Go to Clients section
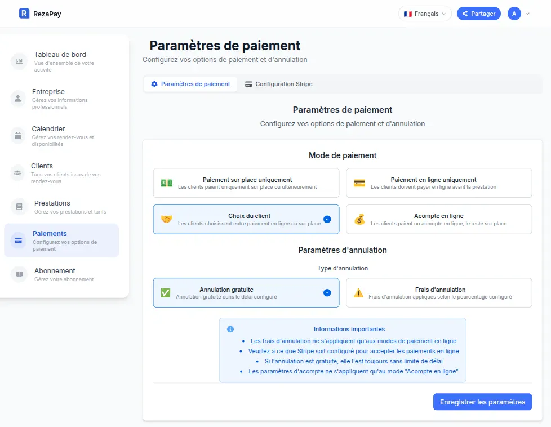Viewport: 551px width, 427px height. (61, 174)
